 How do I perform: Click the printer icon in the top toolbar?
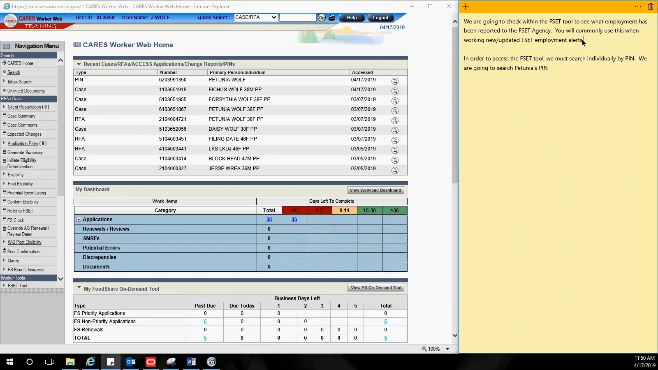click(x=332, y=18)
